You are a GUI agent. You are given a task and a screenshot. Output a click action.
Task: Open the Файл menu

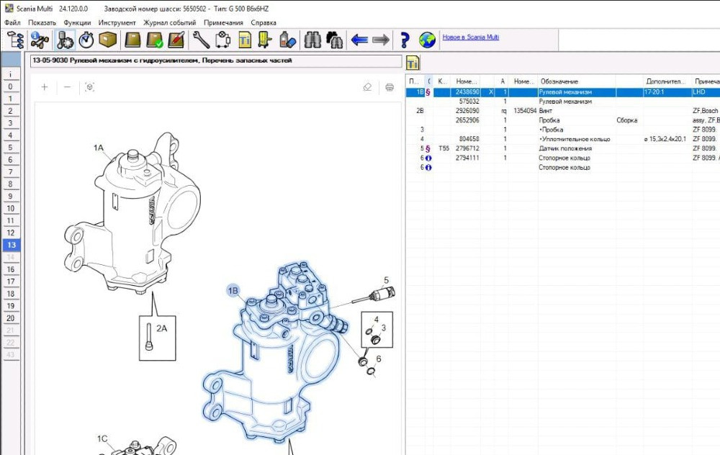tap(12, 22)
